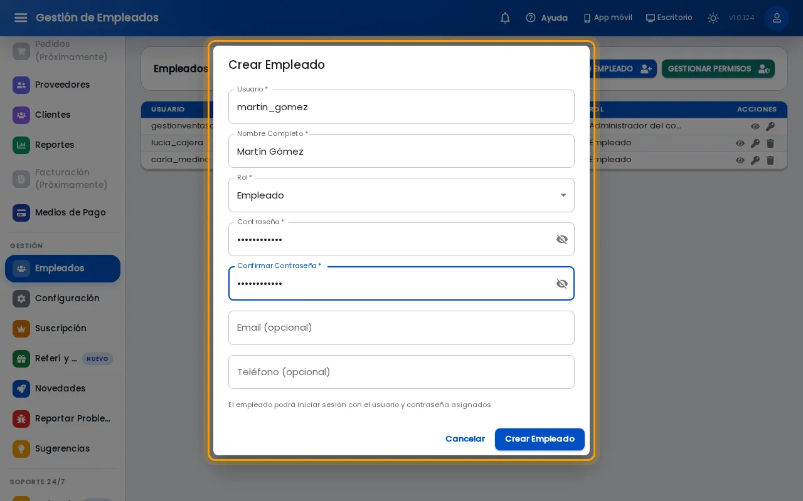Cancel the Crear Empleado dialog

coord(465,439)
